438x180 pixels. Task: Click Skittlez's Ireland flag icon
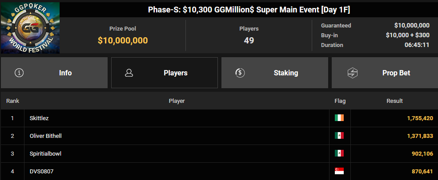[x=339, y=118]
